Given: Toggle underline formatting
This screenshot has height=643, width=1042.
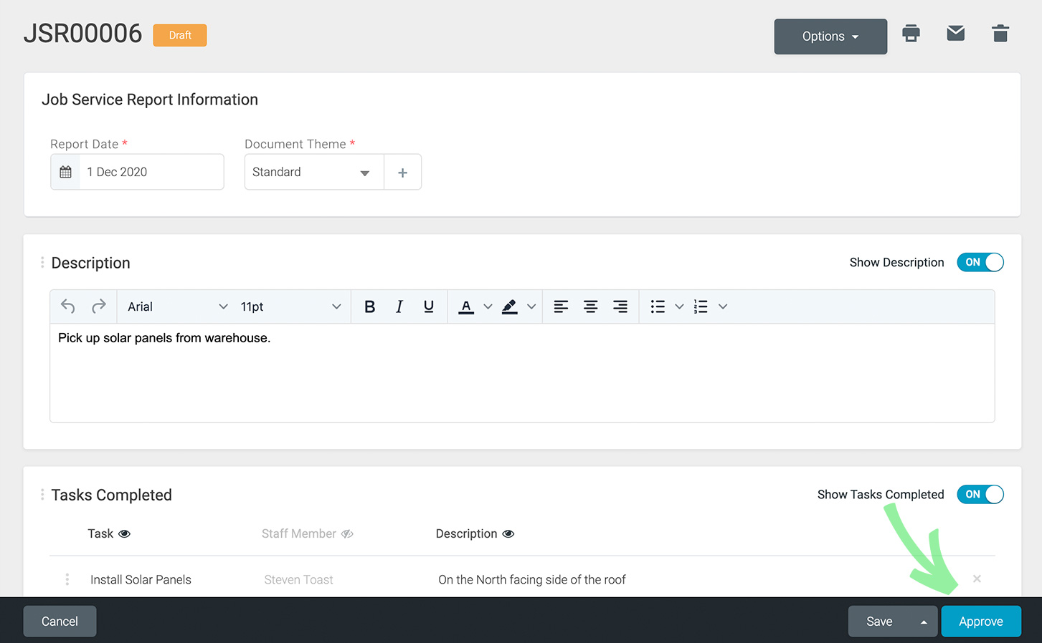Looking at the screenshot, I should (x=428, y=306).
